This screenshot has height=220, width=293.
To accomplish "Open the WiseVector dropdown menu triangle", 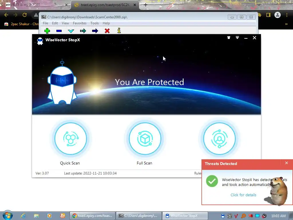I will 237,38.
